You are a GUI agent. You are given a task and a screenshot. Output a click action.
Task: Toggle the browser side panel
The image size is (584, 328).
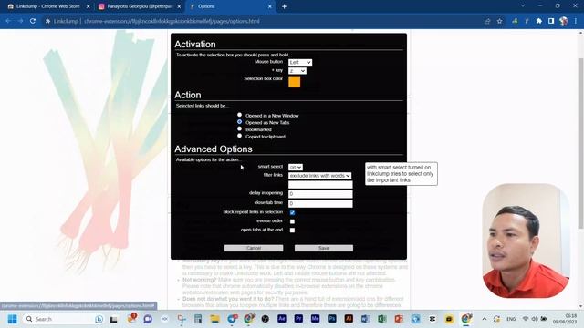[x=551, y=21]
